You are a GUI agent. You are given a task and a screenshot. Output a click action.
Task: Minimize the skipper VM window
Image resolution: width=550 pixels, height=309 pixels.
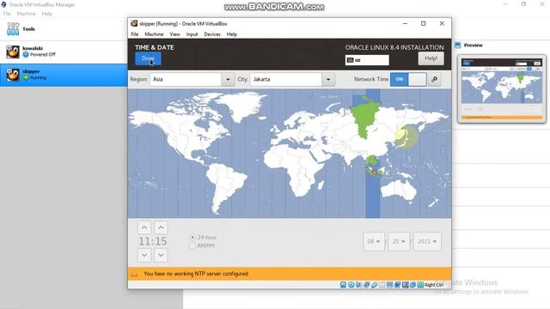pos(405,23)
